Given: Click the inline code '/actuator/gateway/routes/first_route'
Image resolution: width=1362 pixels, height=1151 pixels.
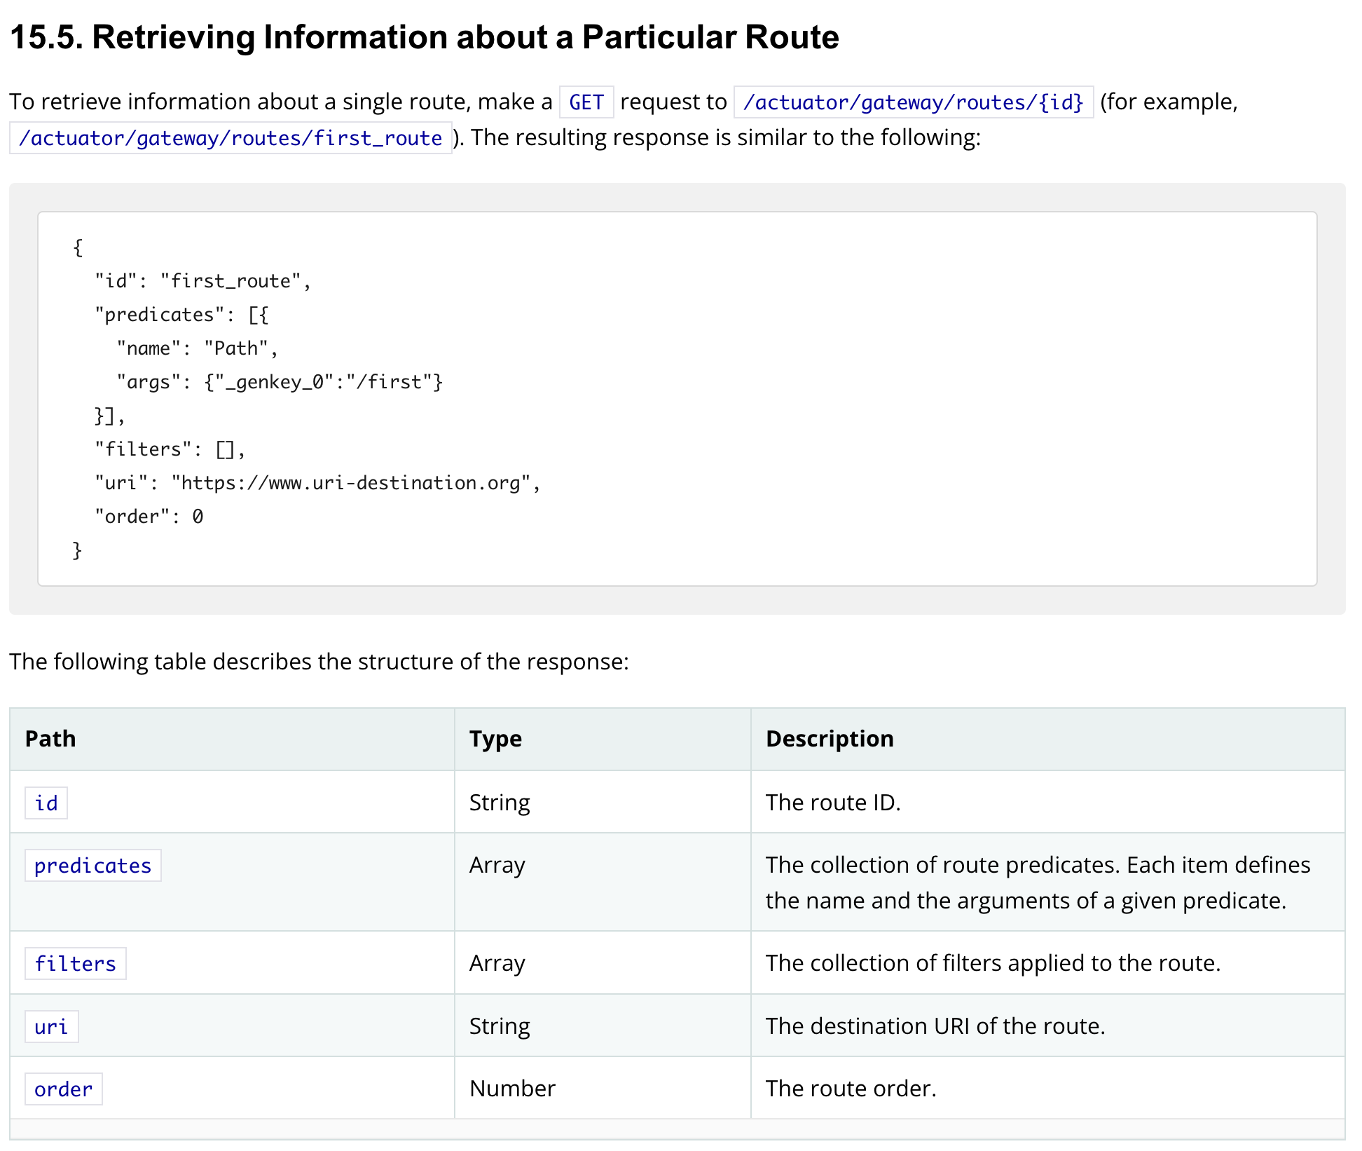Looking at the screenshot, I should 231,138.
